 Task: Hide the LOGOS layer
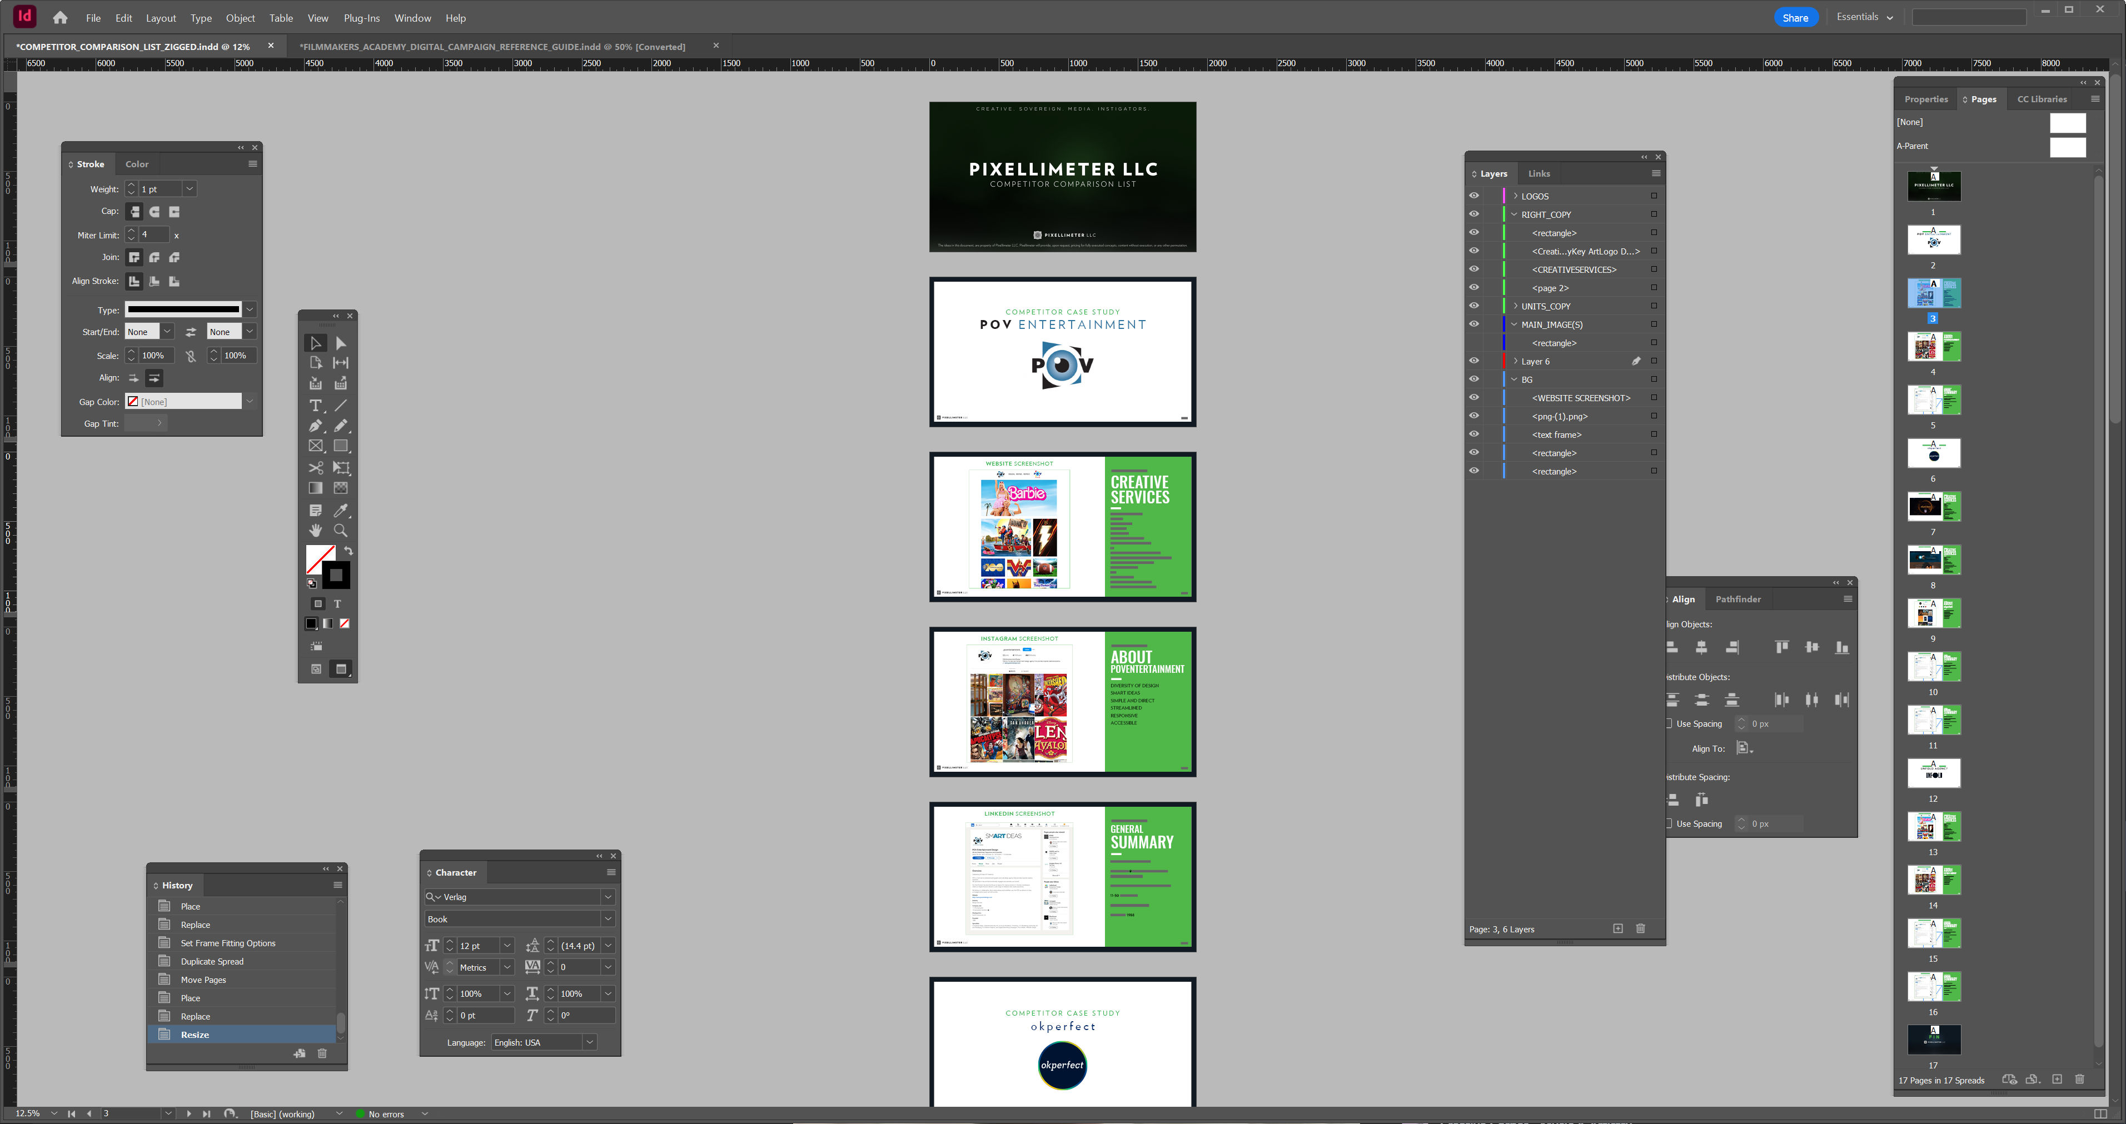tap(1474, 196)
